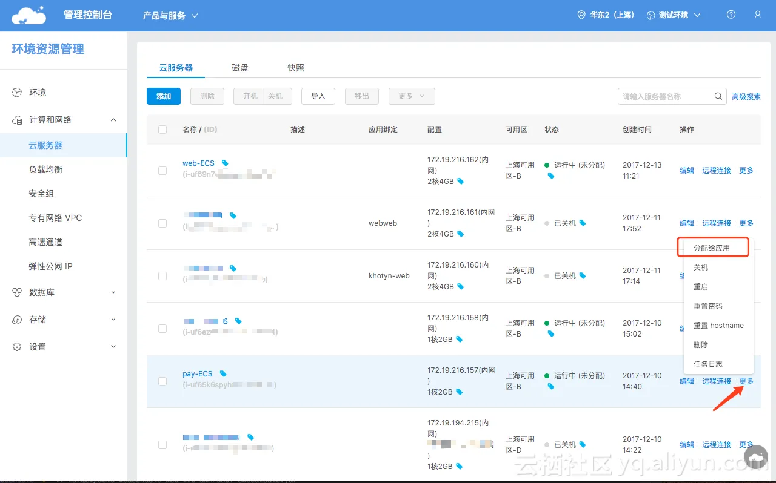Screen dimensions: 776x483
Task: Click tag icon beside 2核4GB in khotyn-web row
Action: (x=461, y=287)
